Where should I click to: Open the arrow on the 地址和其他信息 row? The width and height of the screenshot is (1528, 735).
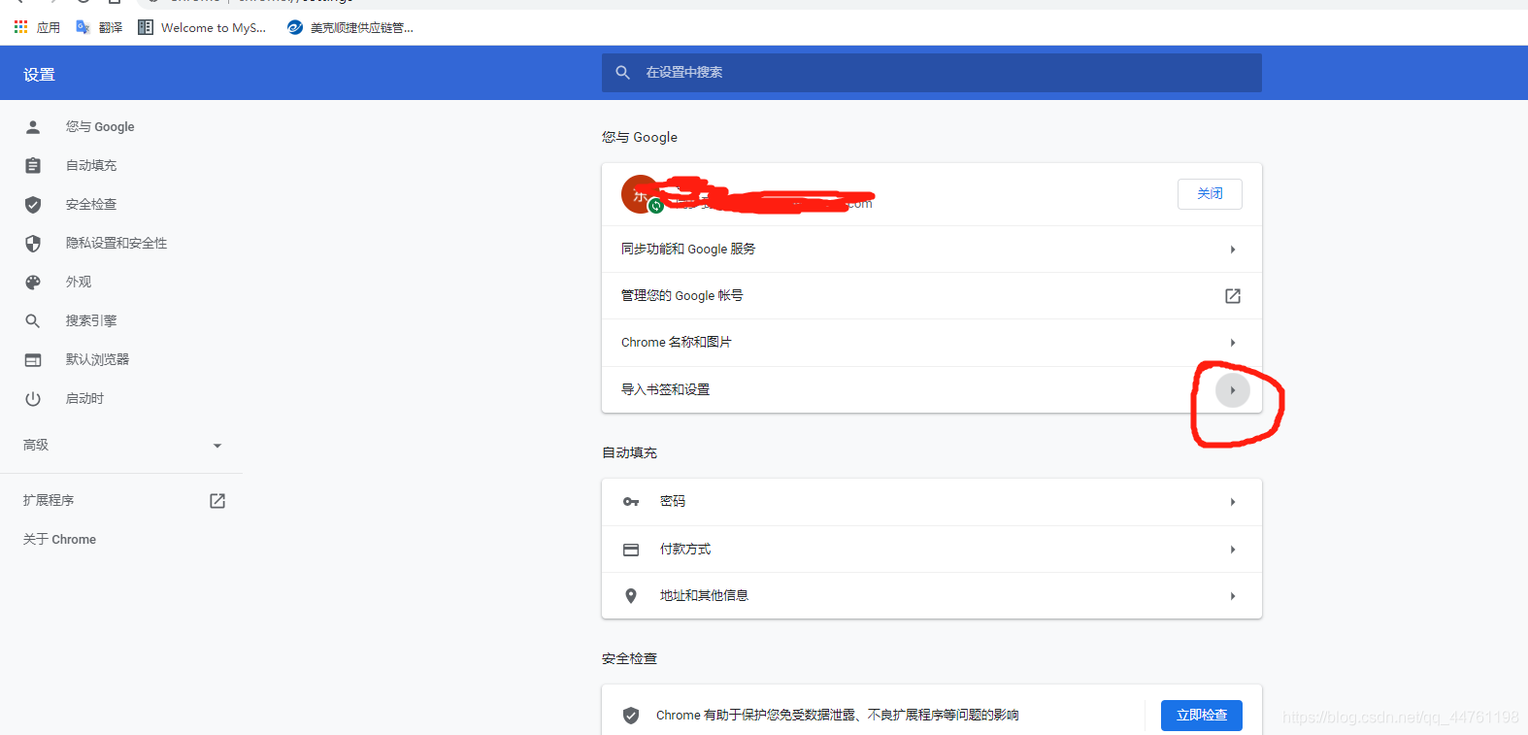1233,596
